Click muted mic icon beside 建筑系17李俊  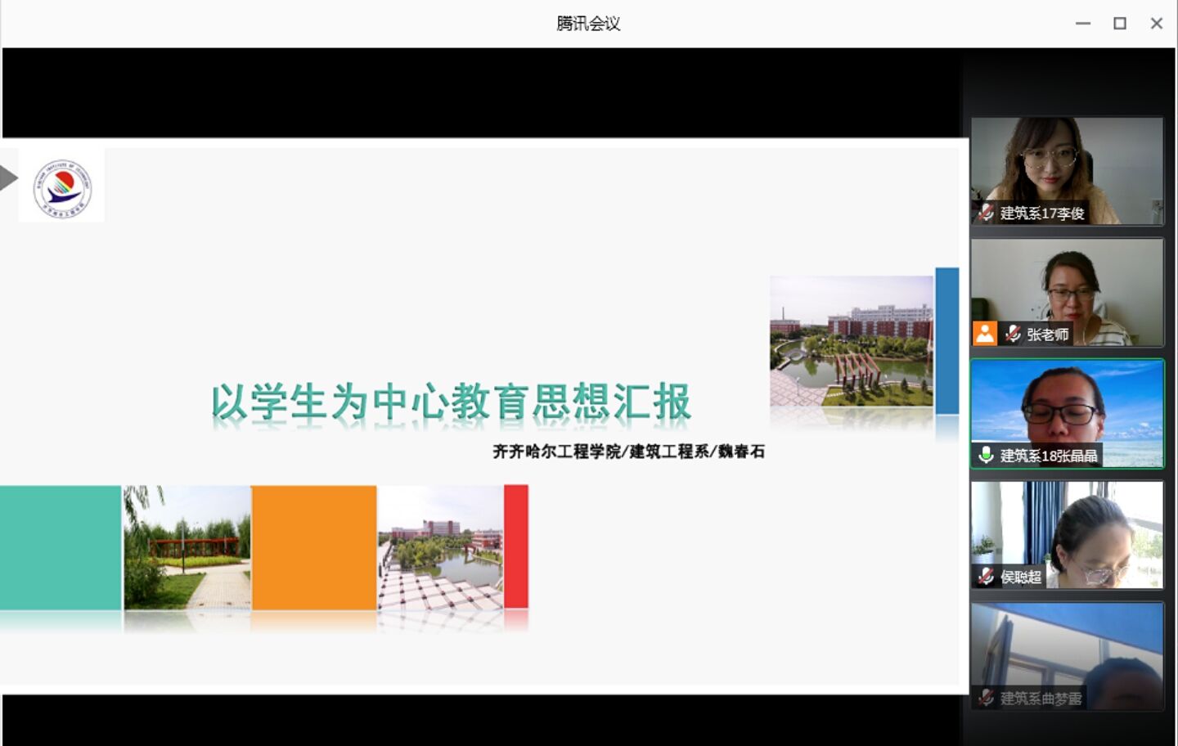point(986,213)
